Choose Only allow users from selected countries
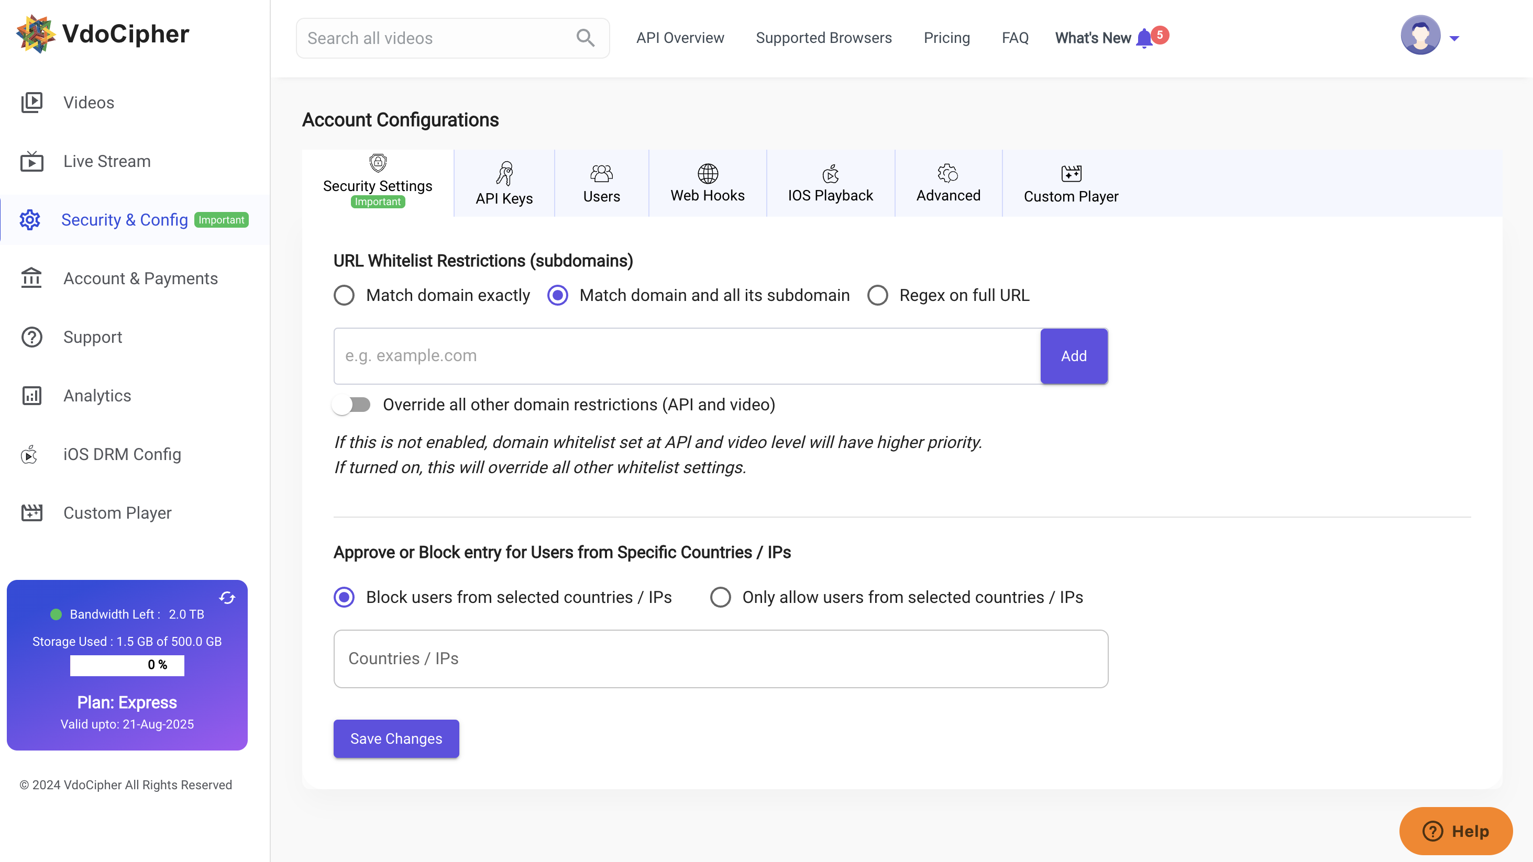Screen dimensions: 1533x862 pos(721,597)
